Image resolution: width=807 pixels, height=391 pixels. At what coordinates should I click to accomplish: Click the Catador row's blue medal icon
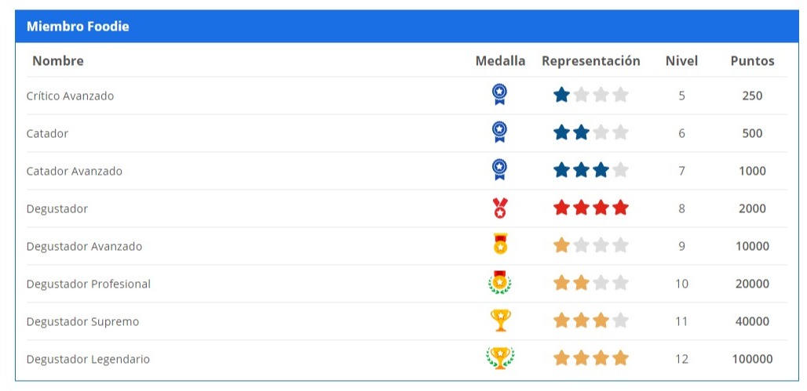point(499,132)
